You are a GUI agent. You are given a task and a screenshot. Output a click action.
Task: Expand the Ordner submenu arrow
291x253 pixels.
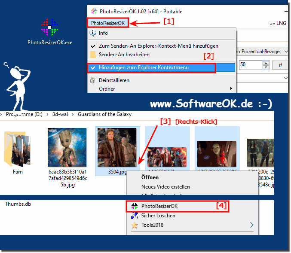point(231,88)
